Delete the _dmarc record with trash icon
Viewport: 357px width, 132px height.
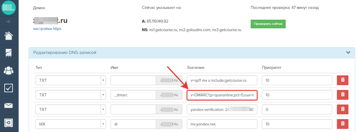coord(342,95)
